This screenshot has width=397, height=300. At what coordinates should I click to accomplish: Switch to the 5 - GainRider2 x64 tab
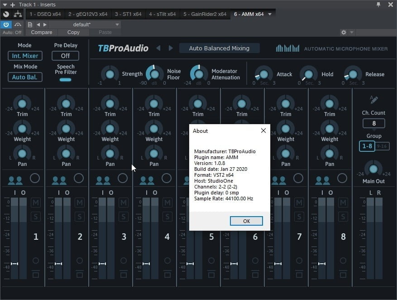205,14
